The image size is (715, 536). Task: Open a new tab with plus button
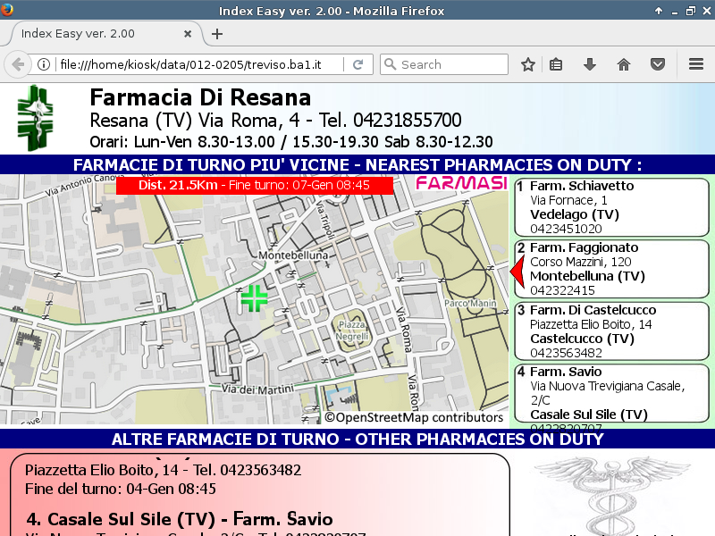coord(216,34)
